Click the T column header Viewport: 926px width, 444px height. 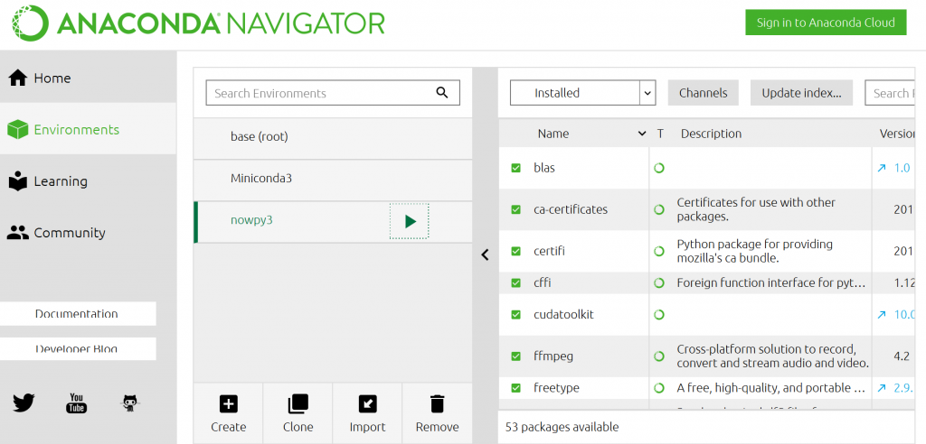[660, 134]
